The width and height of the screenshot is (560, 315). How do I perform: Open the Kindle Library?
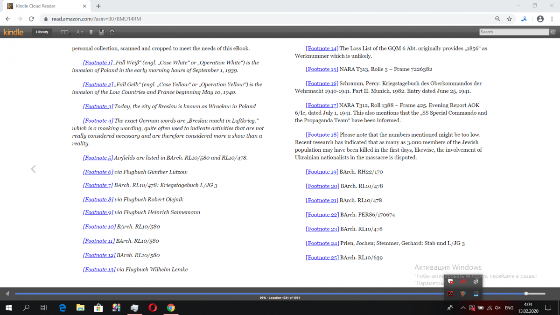pos(42,32)
